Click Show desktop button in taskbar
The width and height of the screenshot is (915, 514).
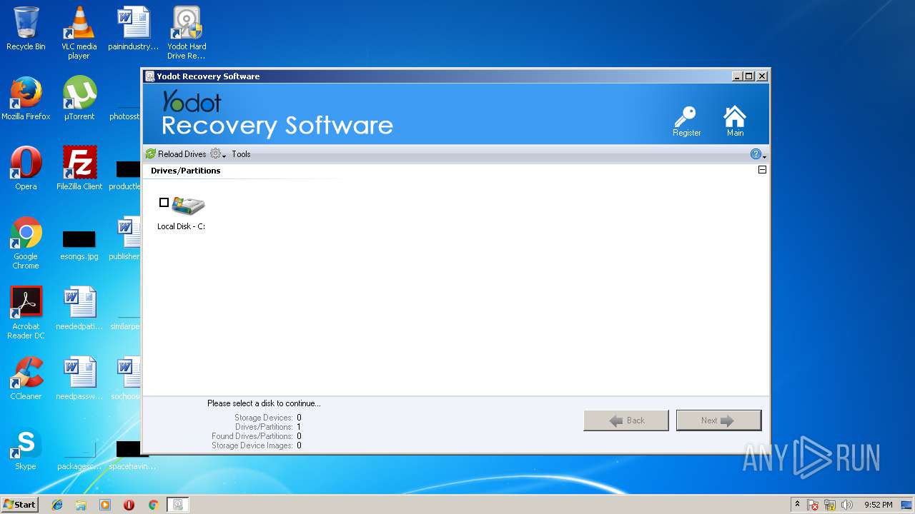907,505
